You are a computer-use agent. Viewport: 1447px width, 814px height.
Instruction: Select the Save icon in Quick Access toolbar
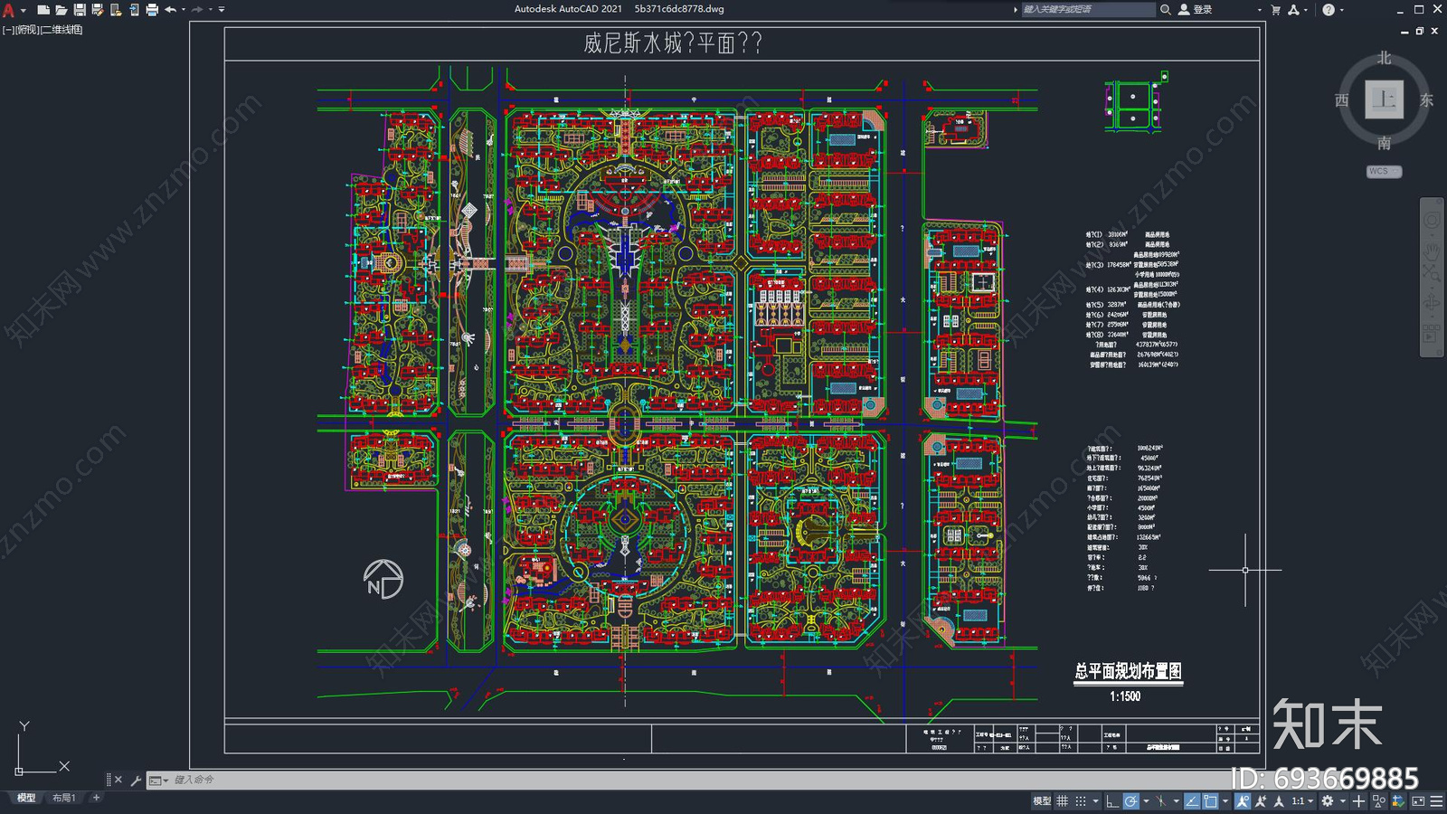[x=80, y=8]
